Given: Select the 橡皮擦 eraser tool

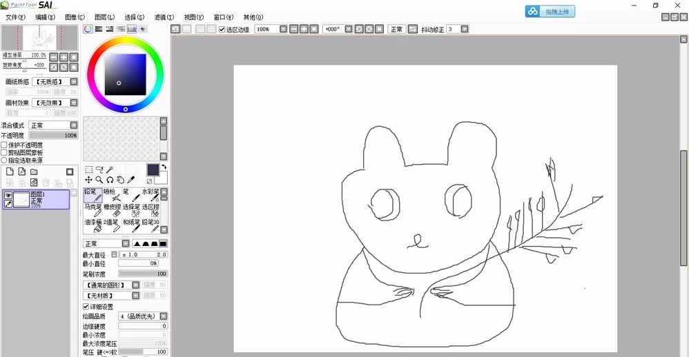Looking at the screenshot, I should click(x=112, y=210).
